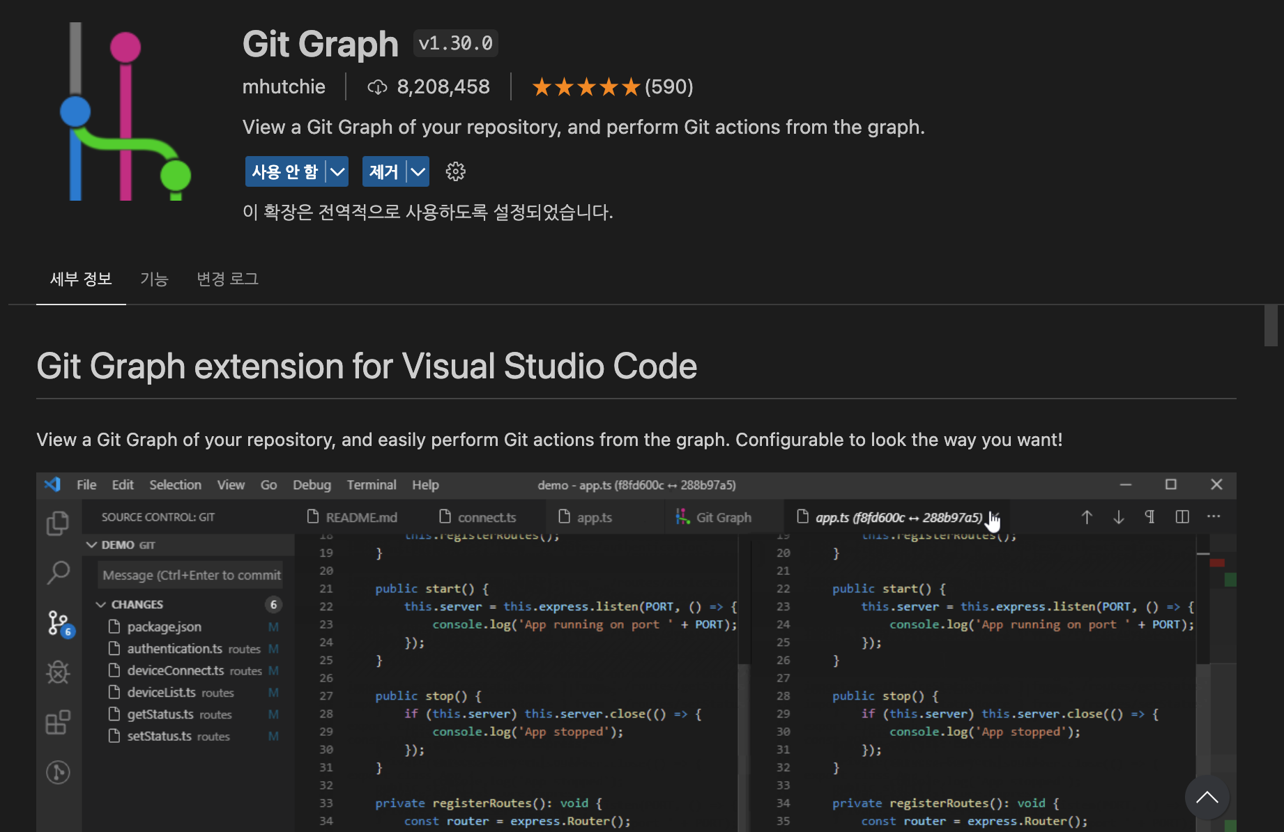The height and width of the screenshot is (832, 1284).
Task: Click the page vertical scrollbar thumb
Action: pos(1271,325)
